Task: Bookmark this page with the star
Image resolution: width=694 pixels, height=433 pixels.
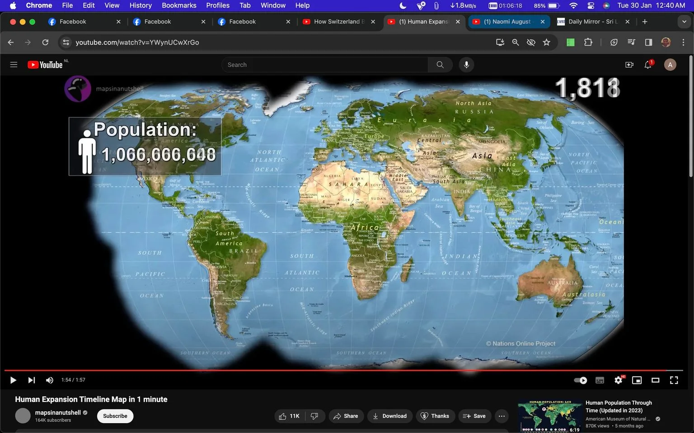Action: [x=547, y=42]
